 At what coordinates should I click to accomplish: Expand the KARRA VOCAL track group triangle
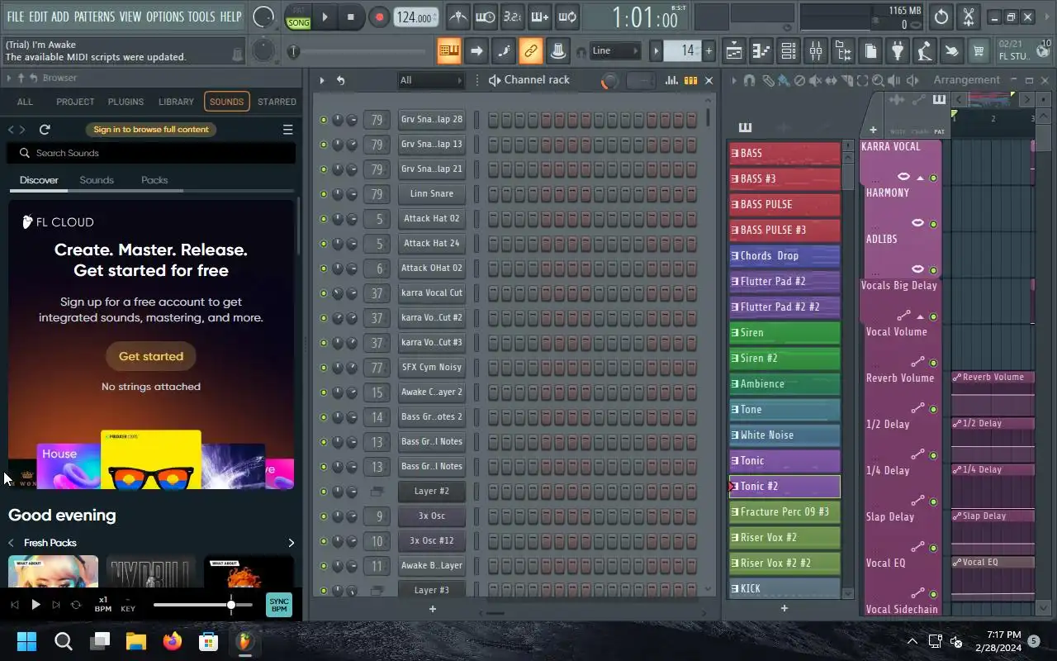[920, 178]
